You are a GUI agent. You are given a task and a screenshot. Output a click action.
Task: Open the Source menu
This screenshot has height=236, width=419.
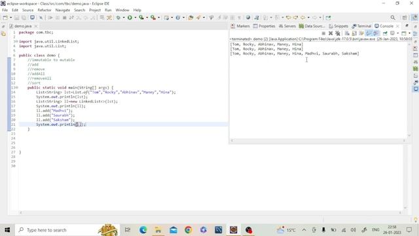pos(27,10)
